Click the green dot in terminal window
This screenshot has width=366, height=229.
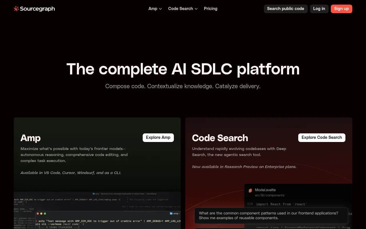[x=45, y=214]
